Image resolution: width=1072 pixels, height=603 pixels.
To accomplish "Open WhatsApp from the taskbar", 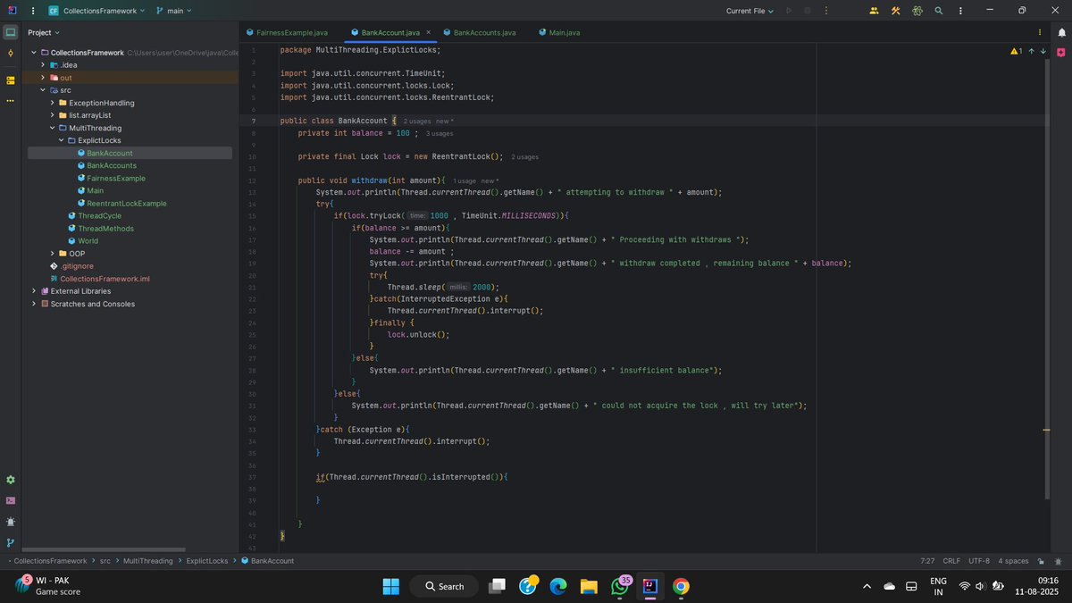I will tap(620, 586).
